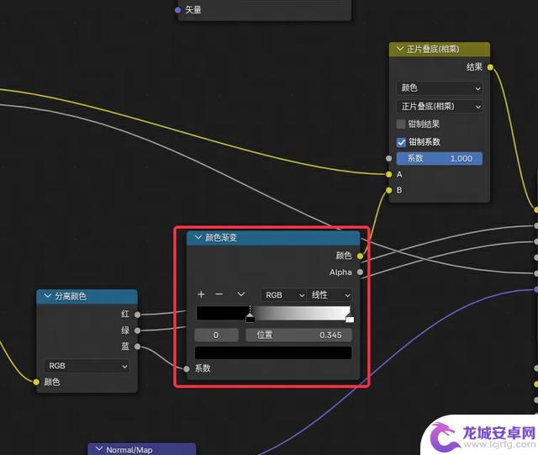538x455 pixels.
Task: Click the 颜色 input socket on 分离颜色
Action: point(36,382)
